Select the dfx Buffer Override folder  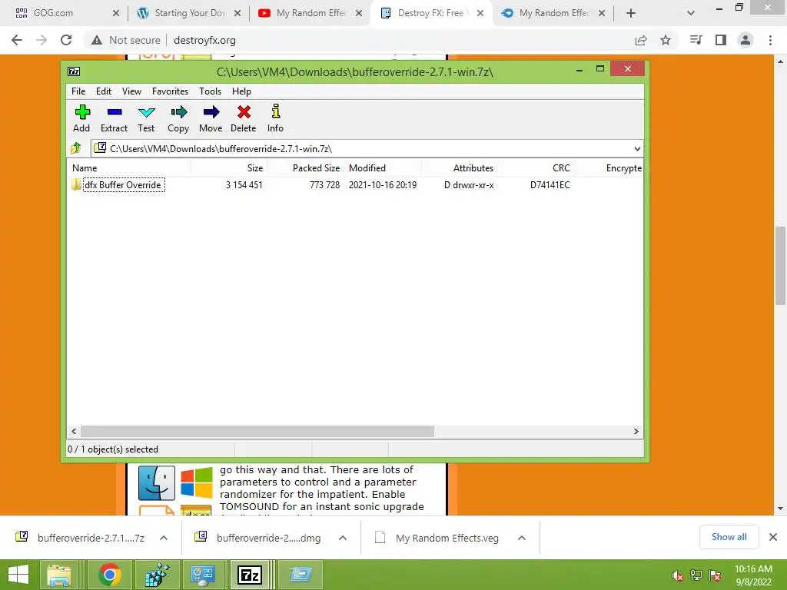tap(123, 184)
